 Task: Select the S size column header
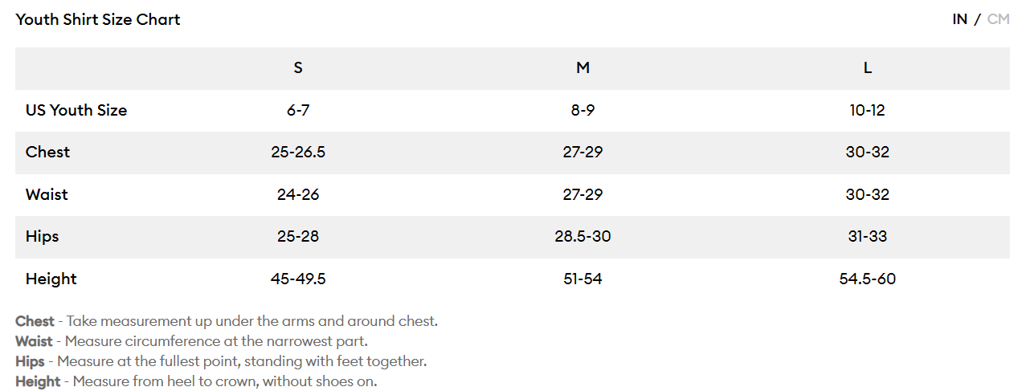pyautogui.click(x=298, y=68)
